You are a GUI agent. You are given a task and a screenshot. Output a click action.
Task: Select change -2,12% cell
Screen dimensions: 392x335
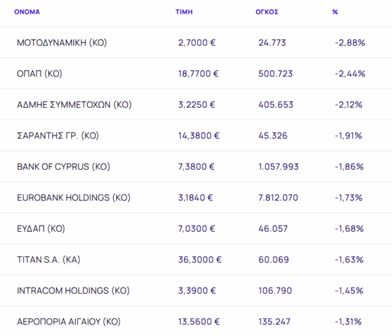click(348, 104)
